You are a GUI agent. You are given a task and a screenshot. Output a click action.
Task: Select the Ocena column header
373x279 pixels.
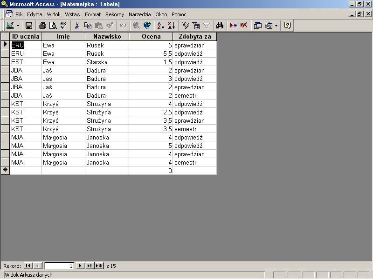pos(151,36)
